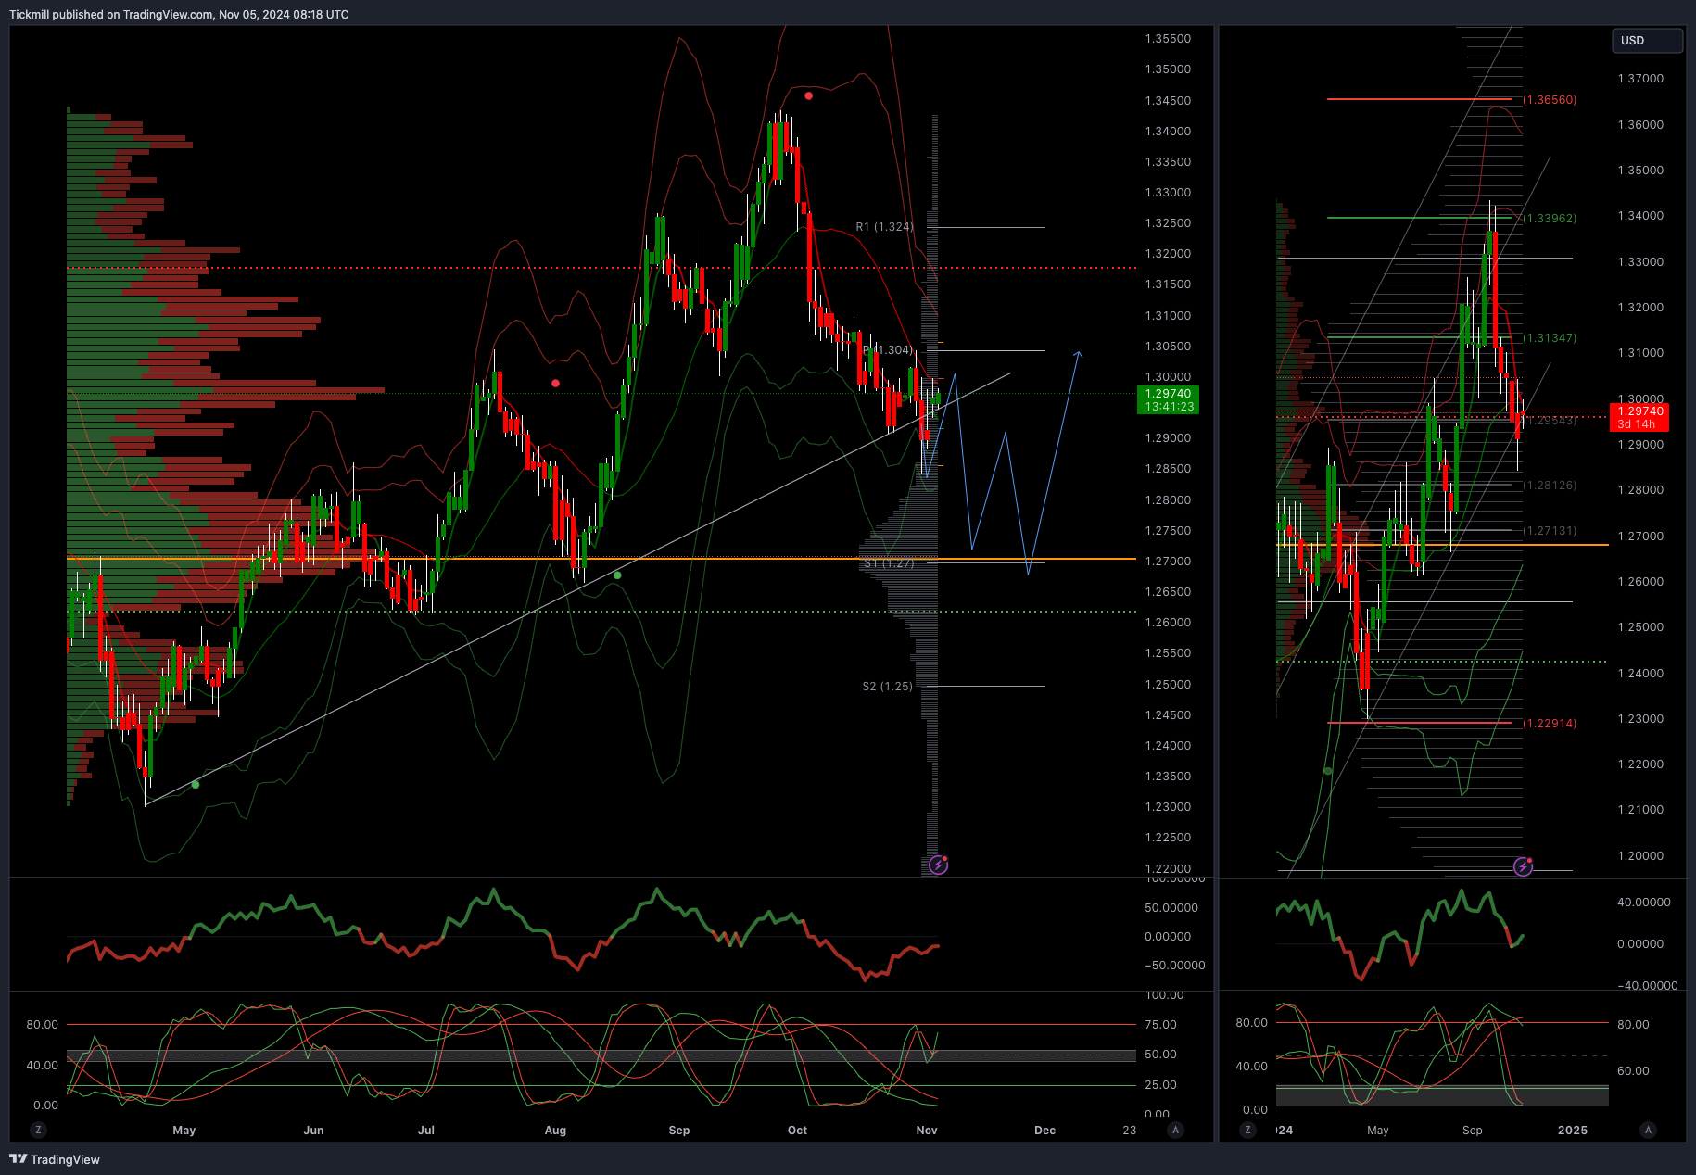Click the red dot marker near the August candles

click(555, 383)
